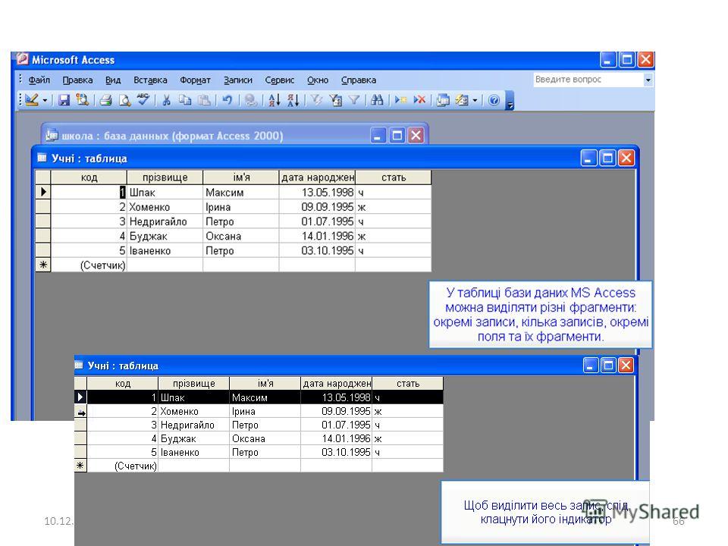This screenshot has width=728, height=546.
Task: Sort records descending
Action: pos(293,100)
